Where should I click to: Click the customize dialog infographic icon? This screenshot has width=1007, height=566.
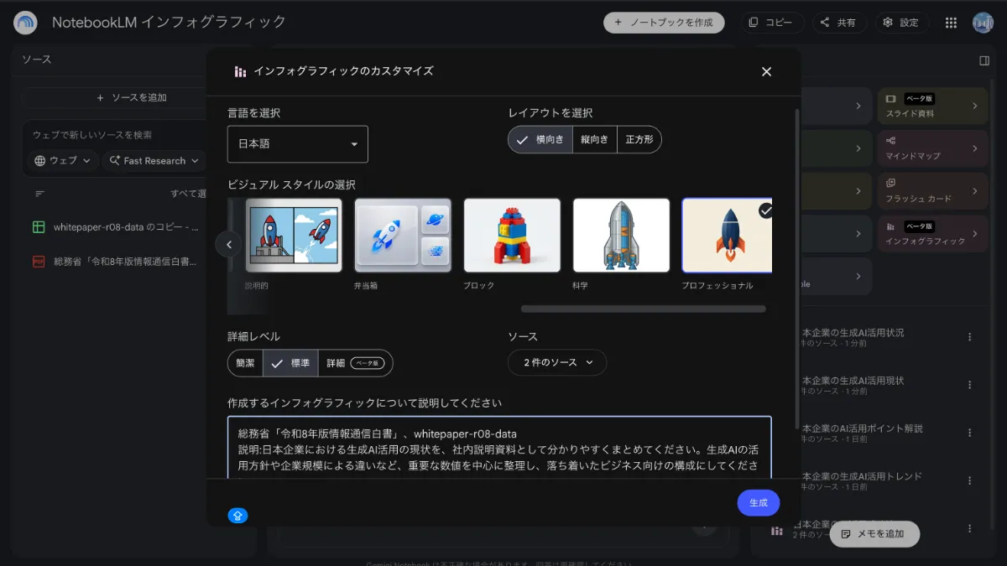(240, 71)
